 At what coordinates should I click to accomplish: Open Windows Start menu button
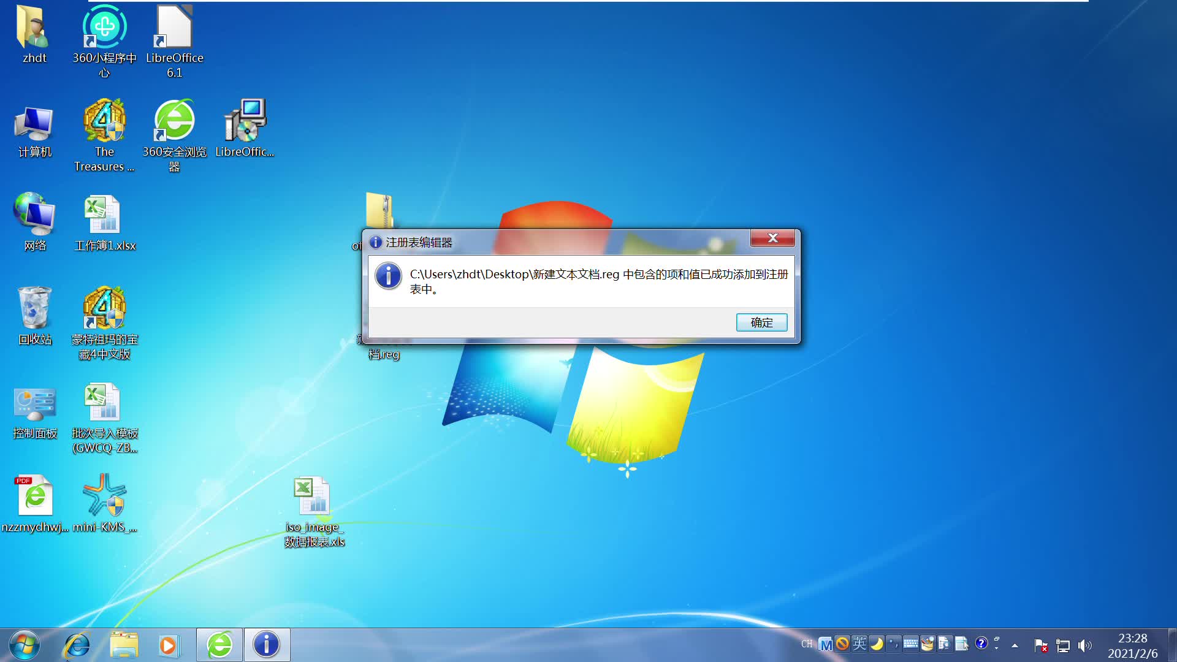pos(22,644)
